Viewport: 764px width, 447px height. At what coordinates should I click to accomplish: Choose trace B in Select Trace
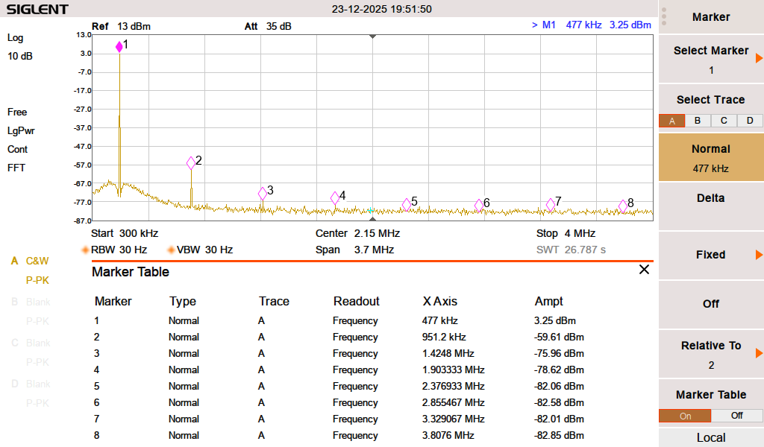pyautogui.click(x=698, y=121)
